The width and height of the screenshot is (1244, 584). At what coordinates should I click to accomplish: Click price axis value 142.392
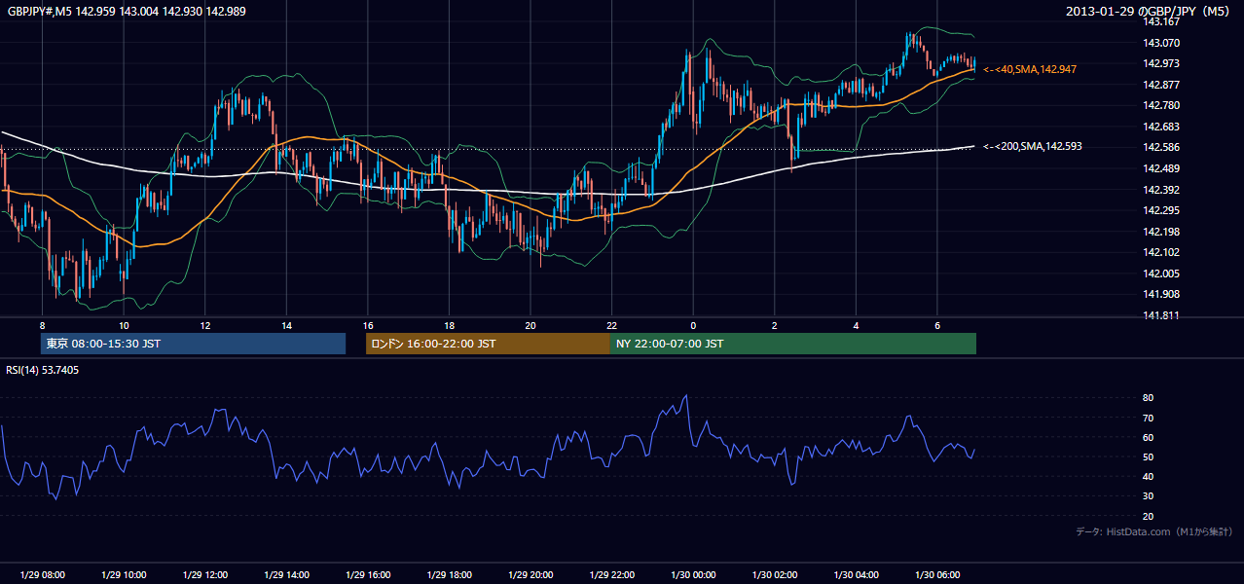pyautogui.click(x=1160, y=190)
